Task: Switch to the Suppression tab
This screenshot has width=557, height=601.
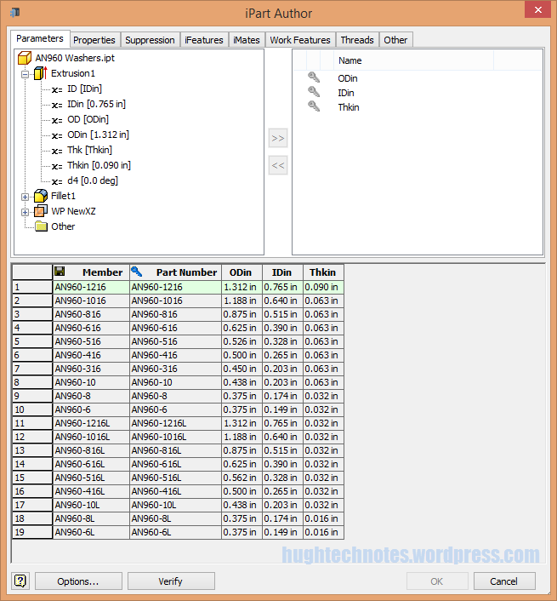Action: click(x=150, y=40)
